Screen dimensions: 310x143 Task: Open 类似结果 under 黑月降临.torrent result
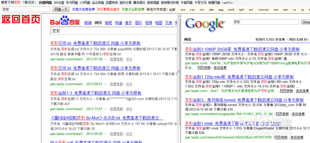pyautogui.click(x=298, y=114)
